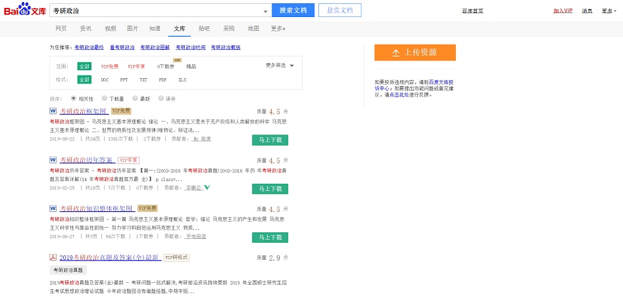Filter format by TXT
The height and width of the screenshot is (296, 623).
(x=143, y=79)
